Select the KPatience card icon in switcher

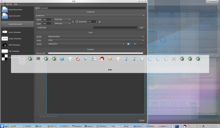click(x=94, y=59)
